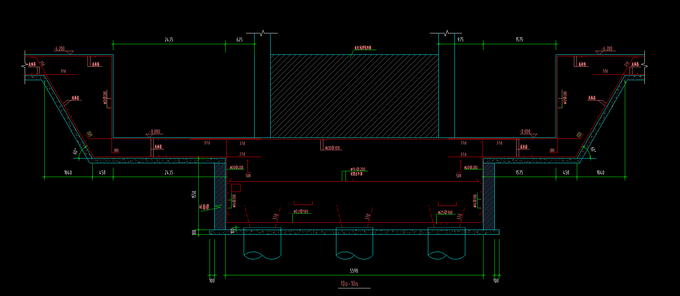
Task: Click the left 60° slope angle label
Action: pyautogui.click(x=76, y=151)
